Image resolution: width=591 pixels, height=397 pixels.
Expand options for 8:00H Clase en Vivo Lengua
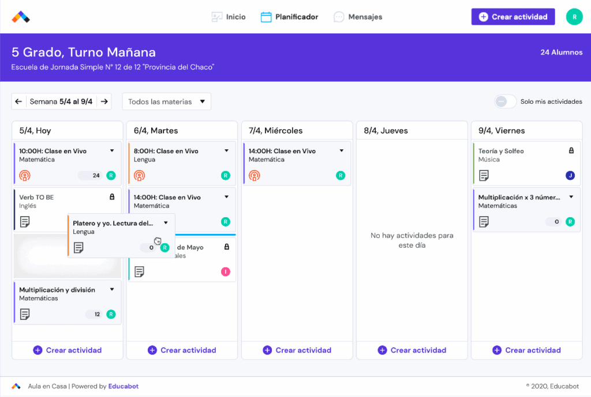pyautogui.click(x=226, y=151)
